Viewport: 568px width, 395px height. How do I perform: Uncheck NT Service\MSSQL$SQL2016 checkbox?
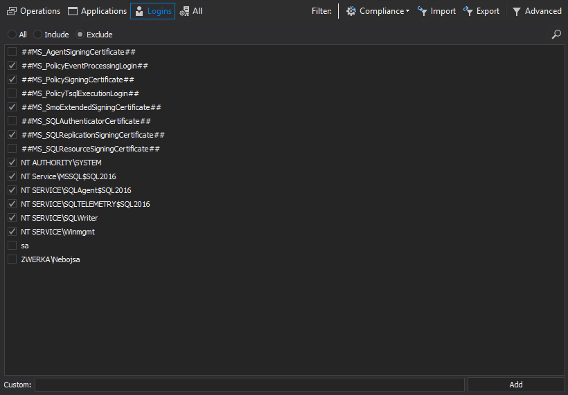tap(12, 176)
